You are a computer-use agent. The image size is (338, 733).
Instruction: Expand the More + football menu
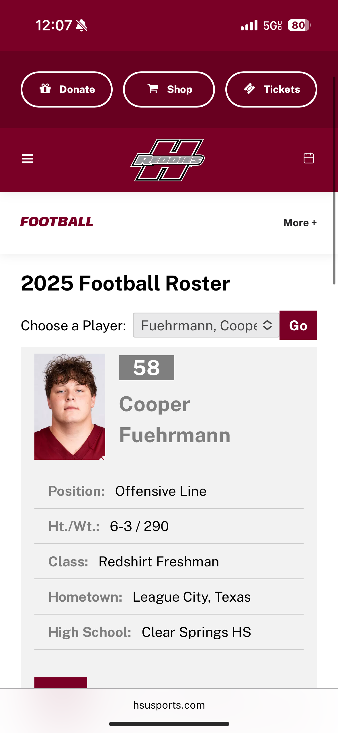300,223
